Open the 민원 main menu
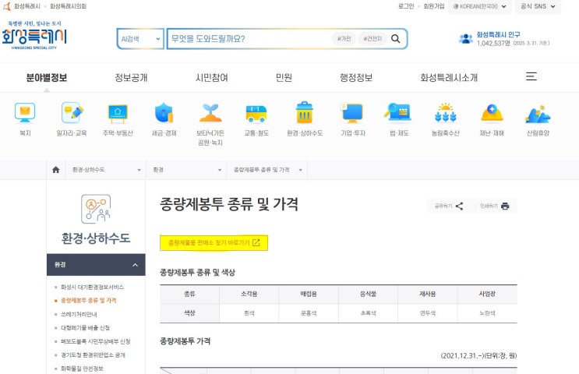The image size is (579, 374). 284,78
